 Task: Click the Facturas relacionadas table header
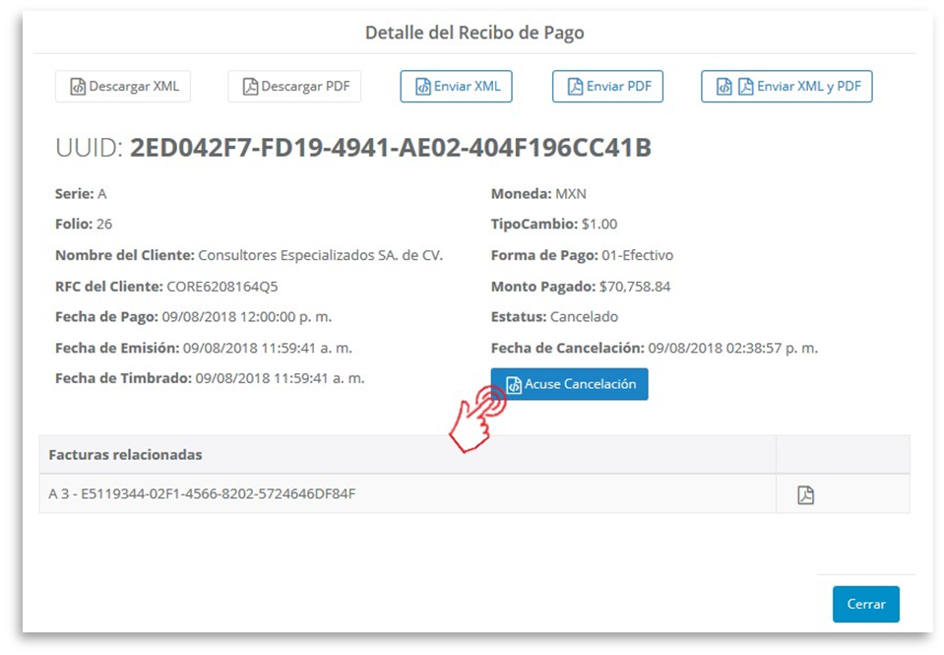125,455
